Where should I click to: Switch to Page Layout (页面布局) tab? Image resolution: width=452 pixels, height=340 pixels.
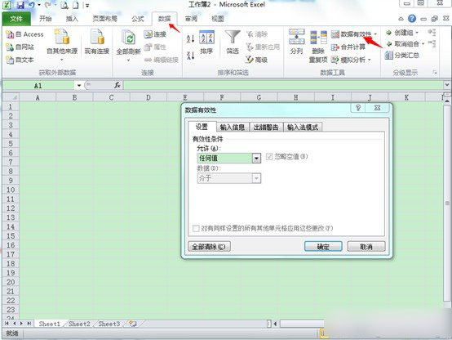(x=104, y=19)
